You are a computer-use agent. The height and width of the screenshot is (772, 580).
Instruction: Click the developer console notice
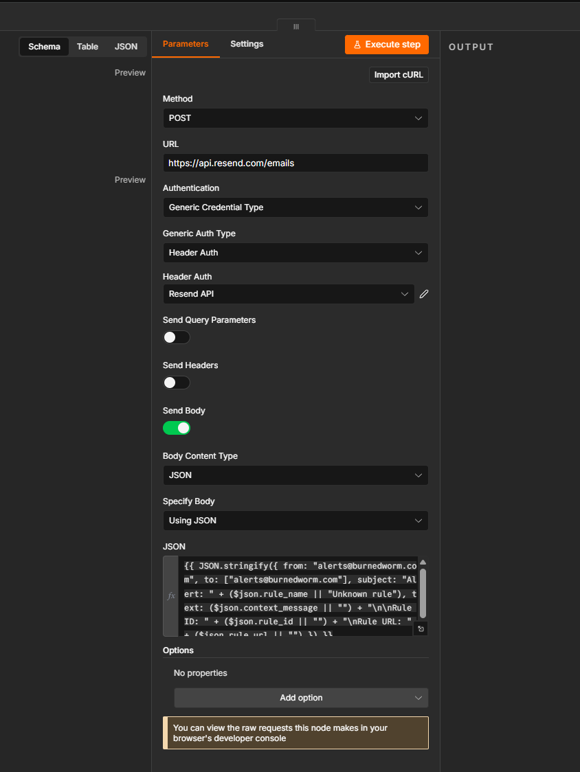[x=295, y=733]
